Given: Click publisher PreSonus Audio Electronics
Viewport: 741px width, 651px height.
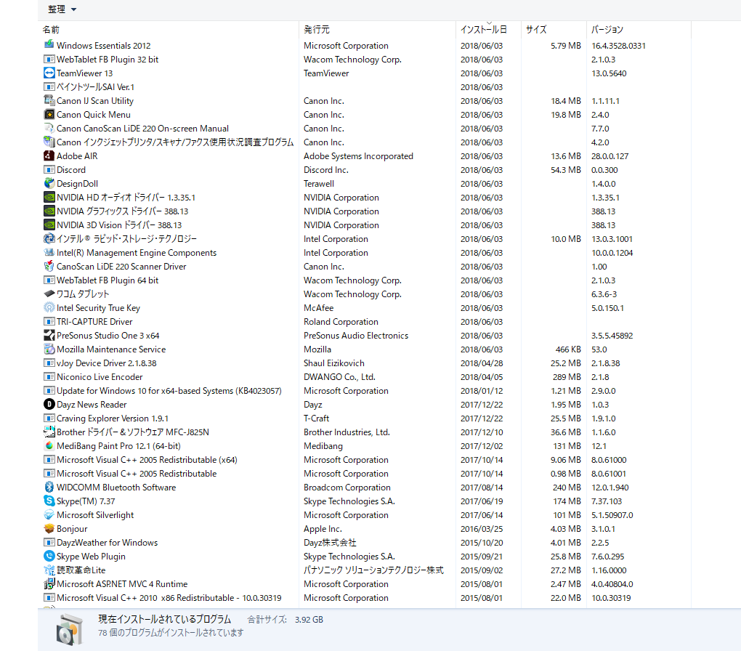Looking at the screenshot, I should point(356,335).
